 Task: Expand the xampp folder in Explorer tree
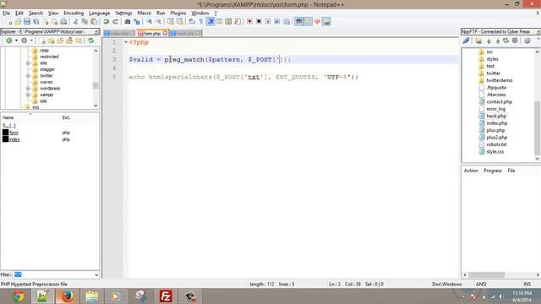point(28,95)
